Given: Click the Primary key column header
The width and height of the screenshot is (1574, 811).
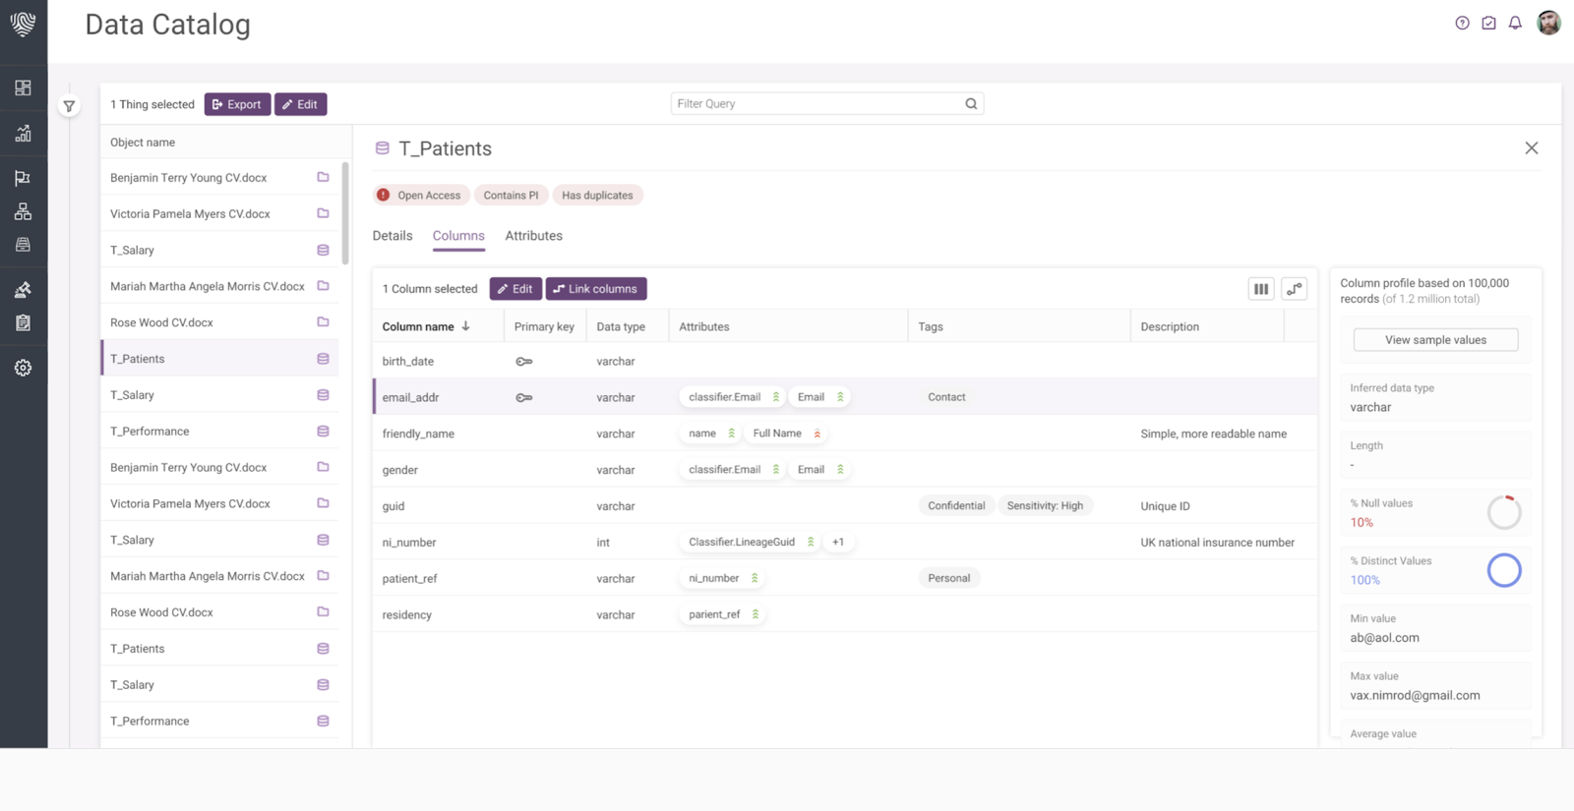Looking at the screenshot, I should point(544,326).
